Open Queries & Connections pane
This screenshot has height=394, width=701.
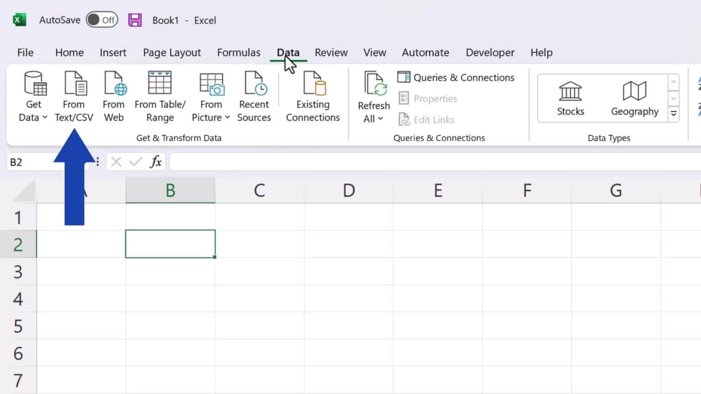pos(456,77)
